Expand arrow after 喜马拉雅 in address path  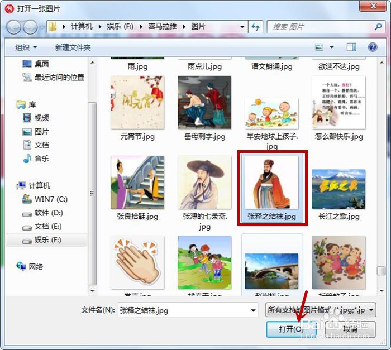pyautogui.click(x=184, y=27)
